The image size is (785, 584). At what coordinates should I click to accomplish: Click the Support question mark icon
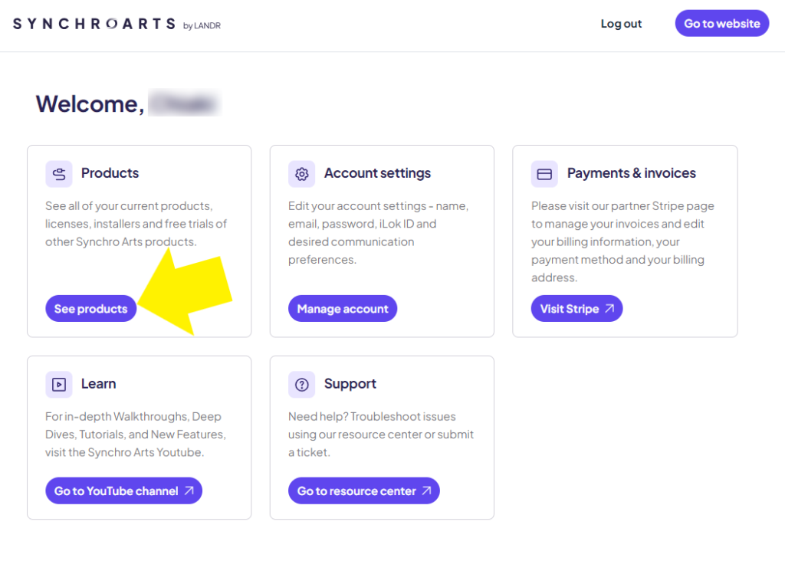coord(301,384)
